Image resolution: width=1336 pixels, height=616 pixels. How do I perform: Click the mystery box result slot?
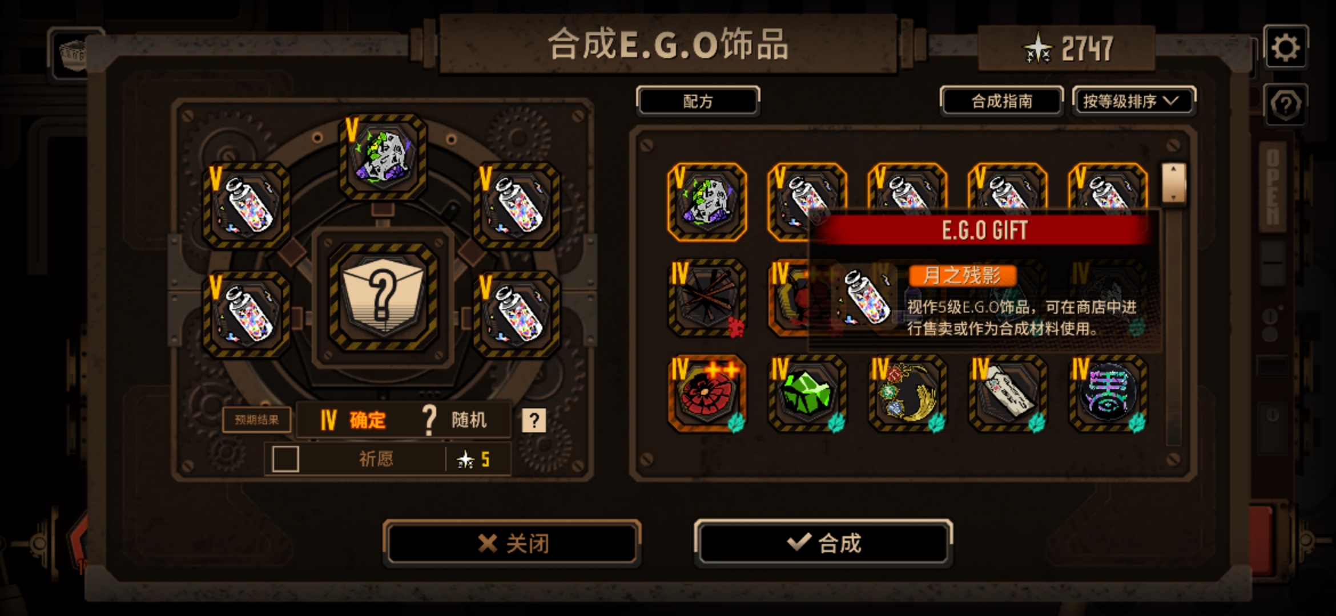(x=383, y=297)
